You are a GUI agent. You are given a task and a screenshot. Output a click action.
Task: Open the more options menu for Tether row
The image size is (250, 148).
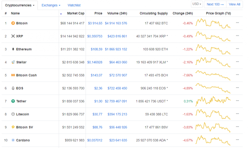(237, 101)
